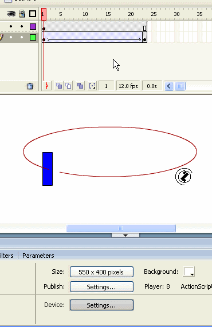Image resolution: width=212 pixels, height=327 pixels.
Task: Collapse the Properties panel with the arrow handle
Action: [x=125, y=235]
